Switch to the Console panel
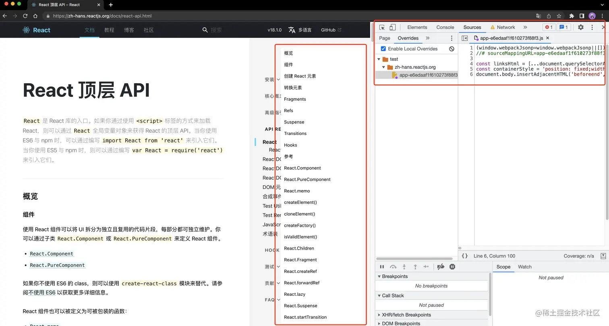609x326 pixels. click(445, 27)
